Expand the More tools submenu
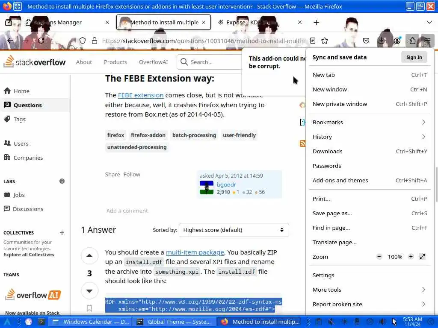 pos(369,290)
